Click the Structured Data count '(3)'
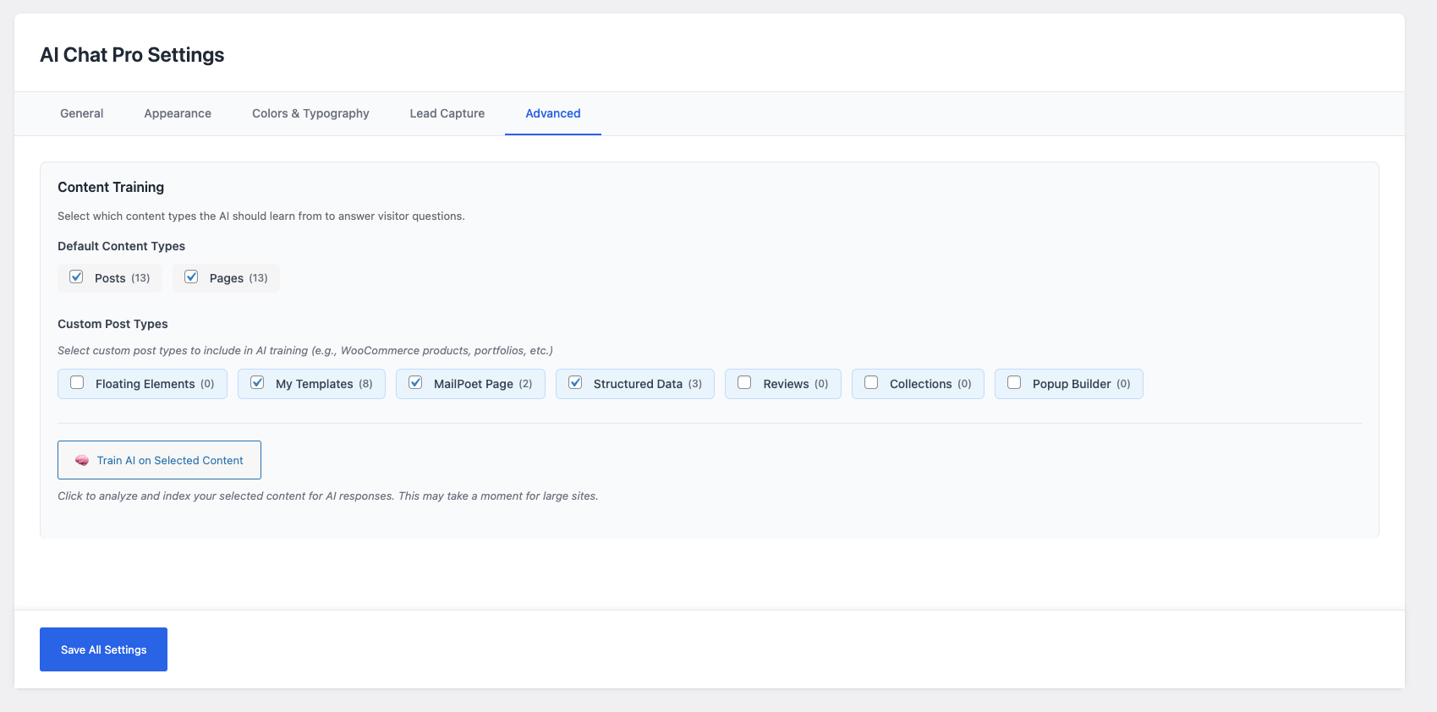 click(x=695, y=384)
